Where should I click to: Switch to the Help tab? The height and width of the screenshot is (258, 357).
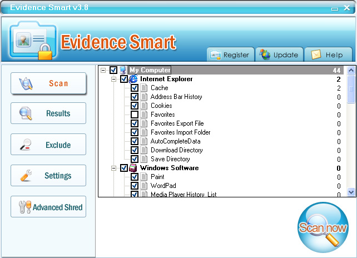(328, 54)
